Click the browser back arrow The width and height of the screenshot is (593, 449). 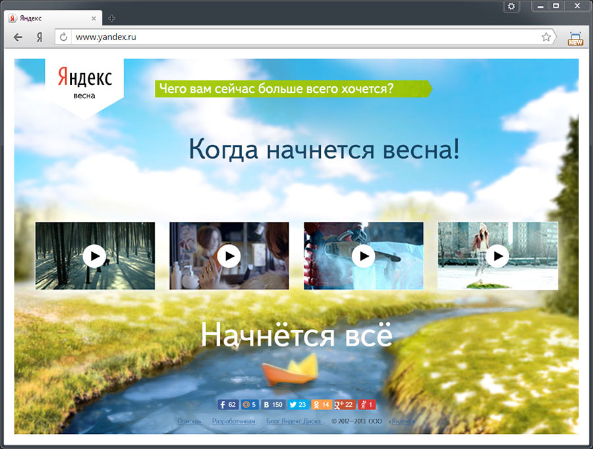[18, 38]
